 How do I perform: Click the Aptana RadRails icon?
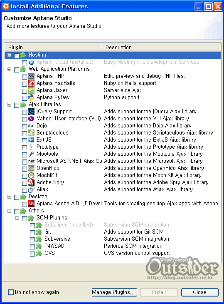click(x=31, y=83)
